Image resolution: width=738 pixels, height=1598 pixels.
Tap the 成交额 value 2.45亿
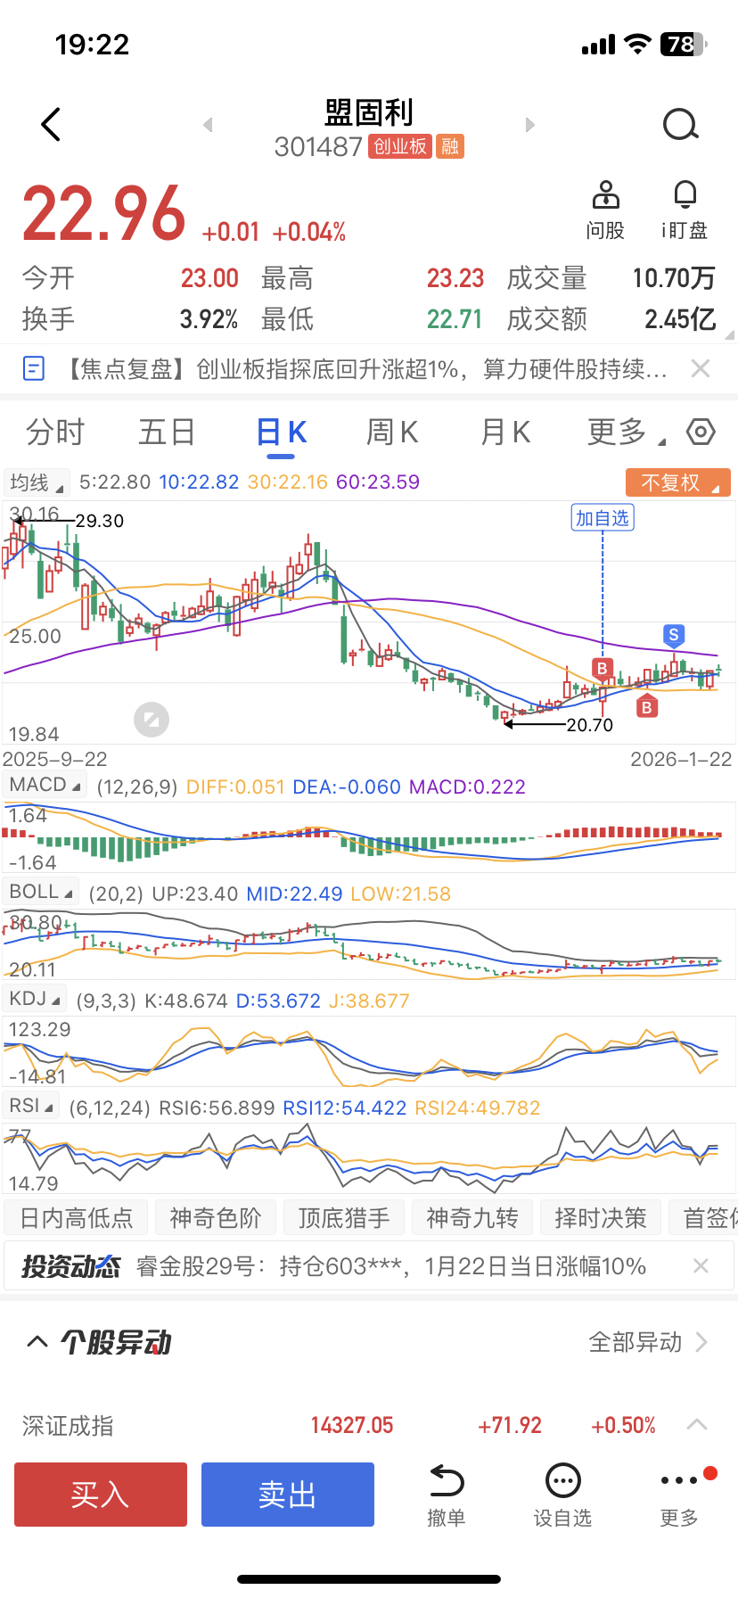coord(680,319)
